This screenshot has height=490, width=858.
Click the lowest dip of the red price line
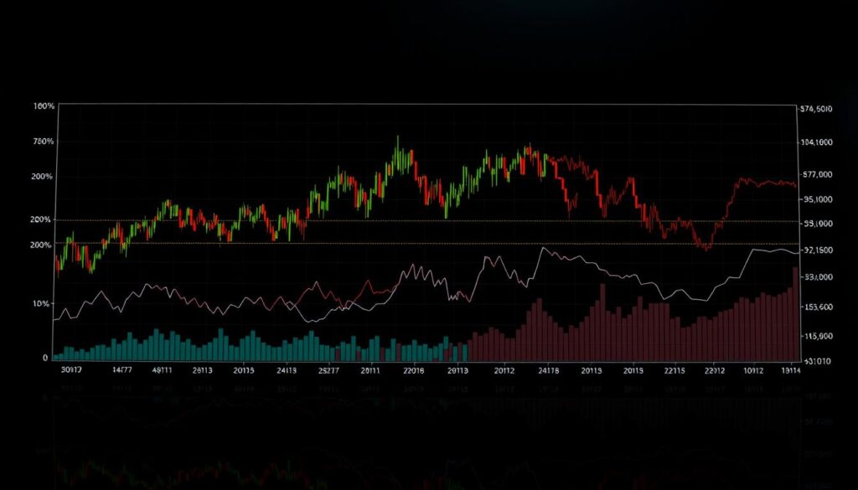click(x=705, y=247)
